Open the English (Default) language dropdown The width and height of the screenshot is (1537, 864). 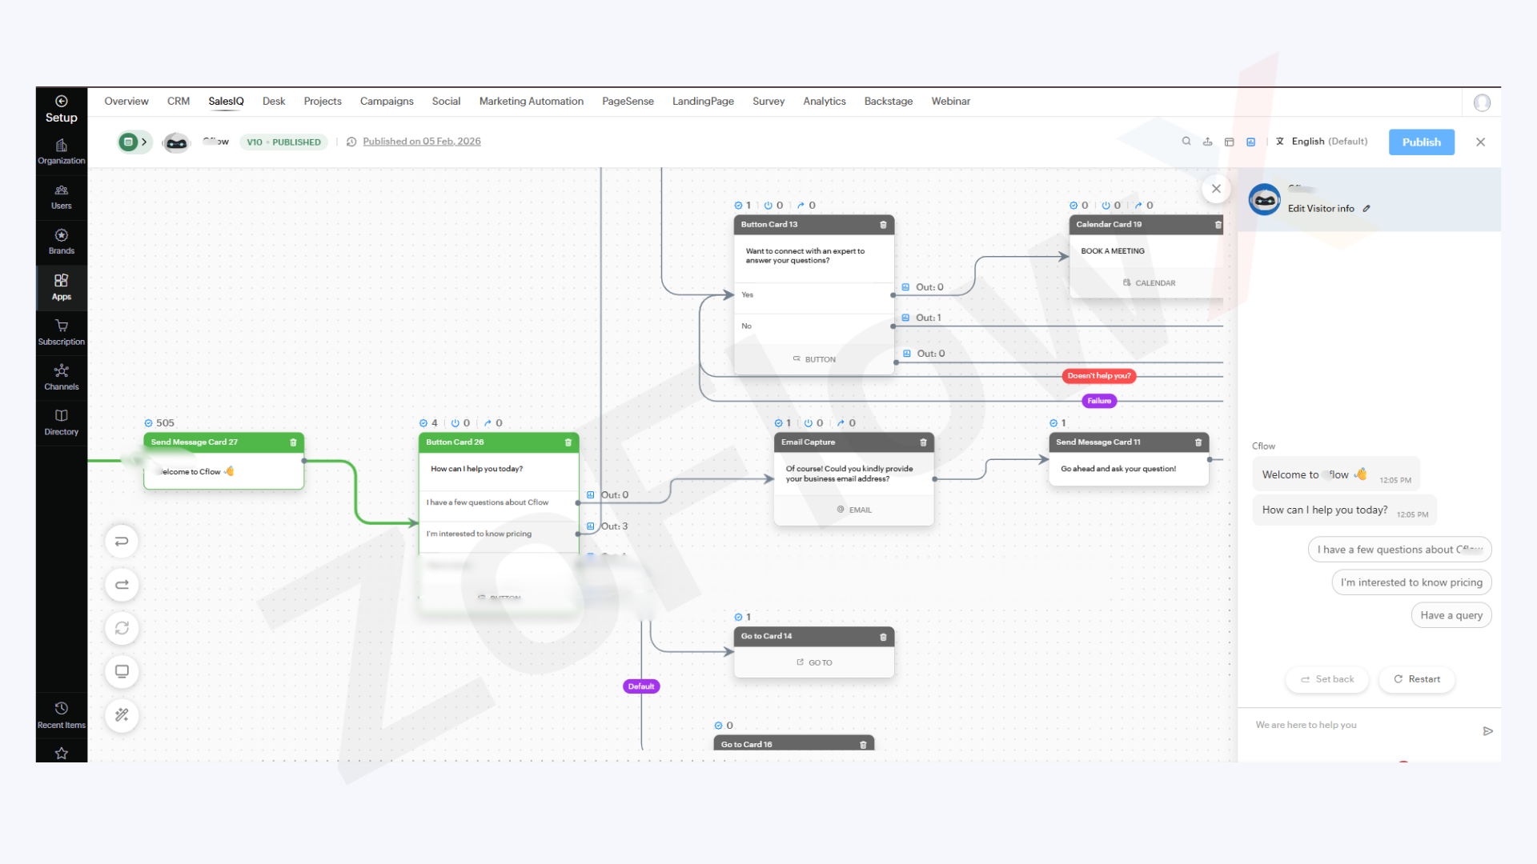[1322, 142]
